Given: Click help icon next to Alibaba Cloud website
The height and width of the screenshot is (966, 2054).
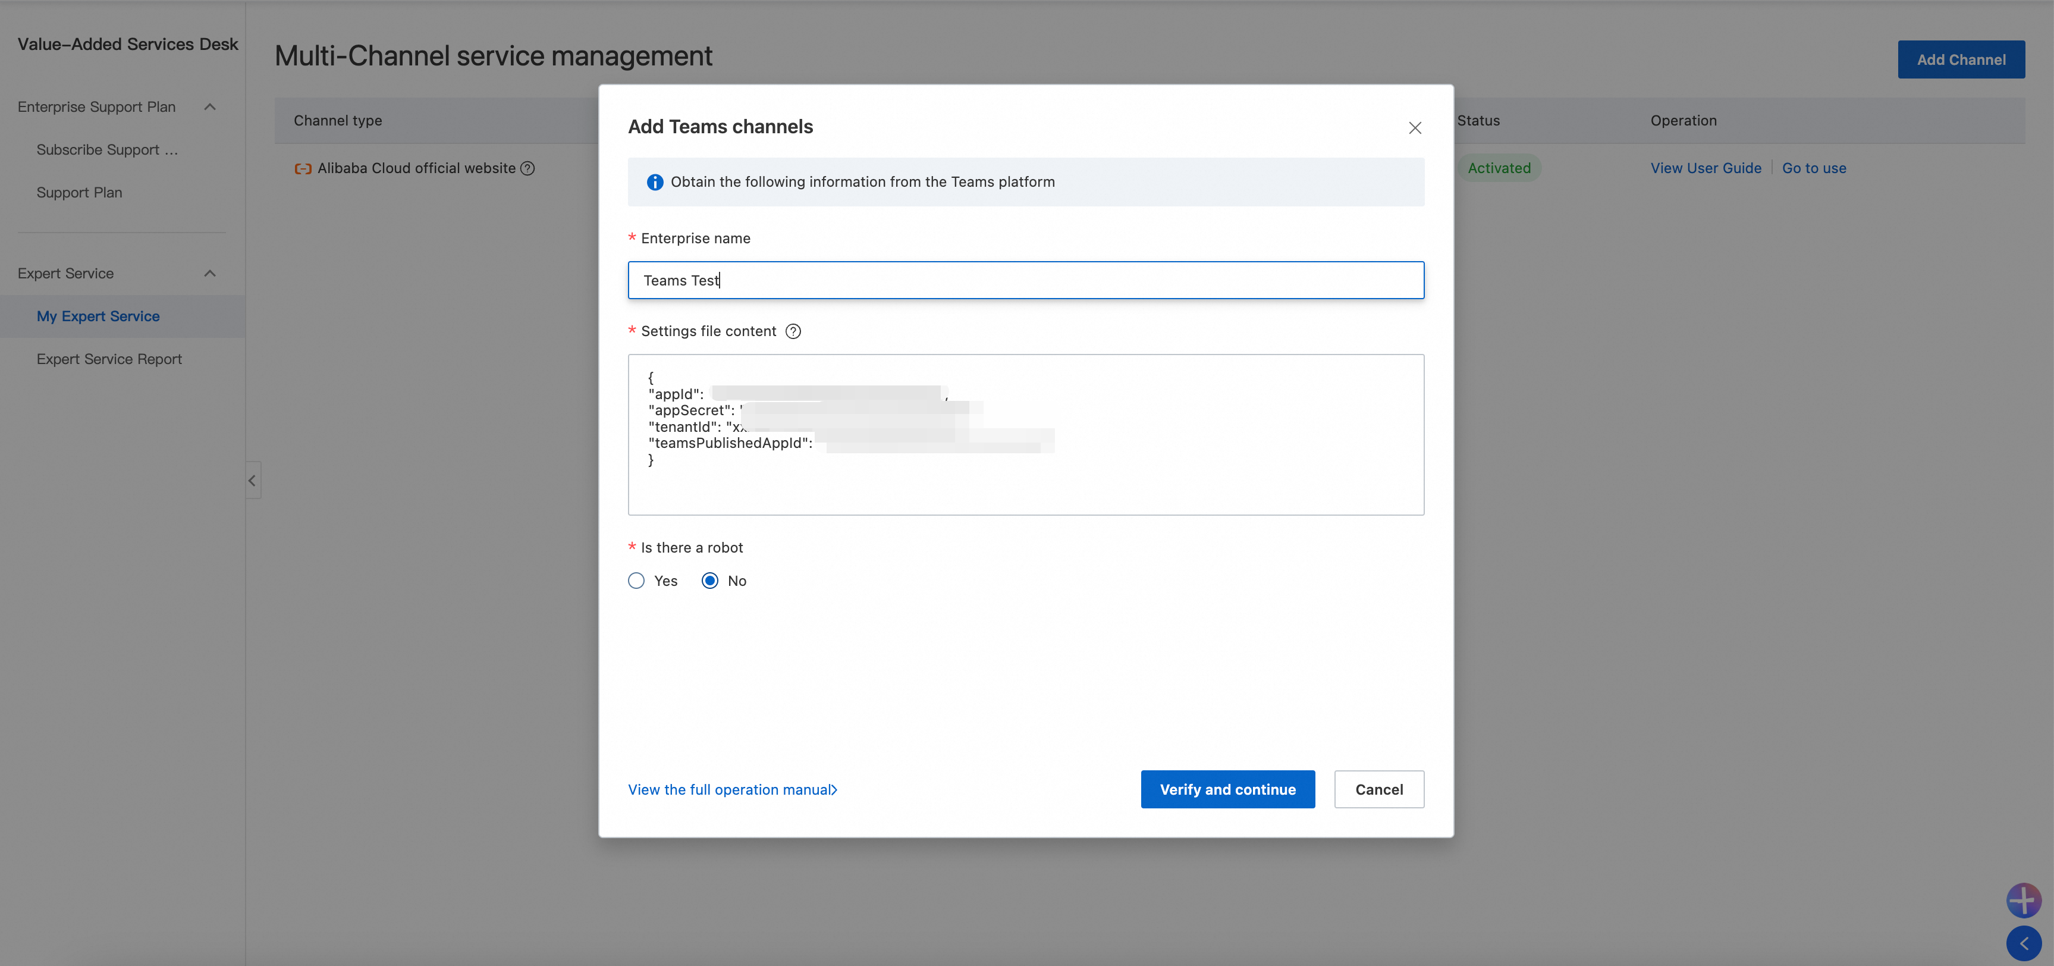Looking at the screenshot, I should click(x=527, y=168).
